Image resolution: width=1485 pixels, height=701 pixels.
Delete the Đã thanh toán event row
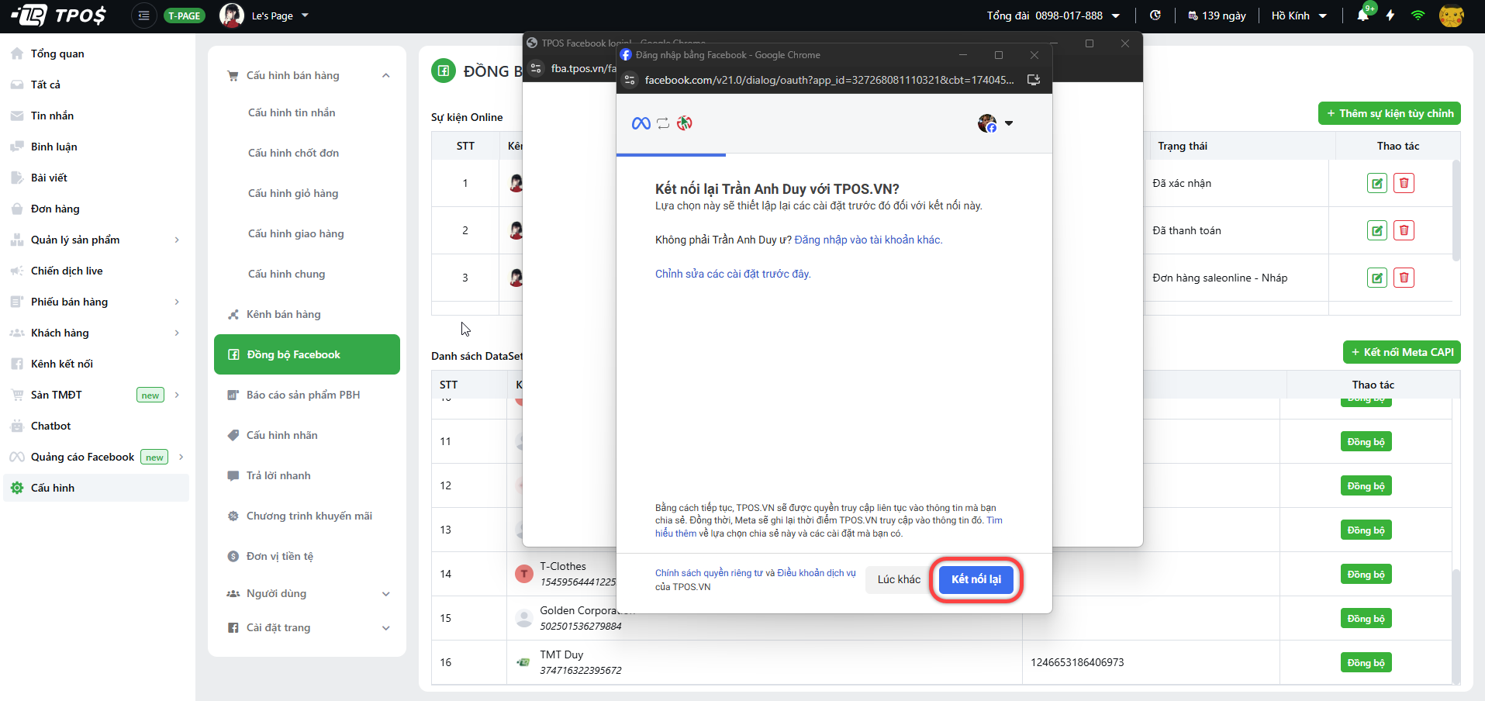click(x=1404, y=230)
